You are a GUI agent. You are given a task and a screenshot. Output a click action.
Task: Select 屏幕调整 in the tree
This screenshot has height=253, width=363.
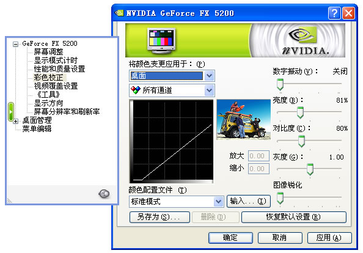48,51
